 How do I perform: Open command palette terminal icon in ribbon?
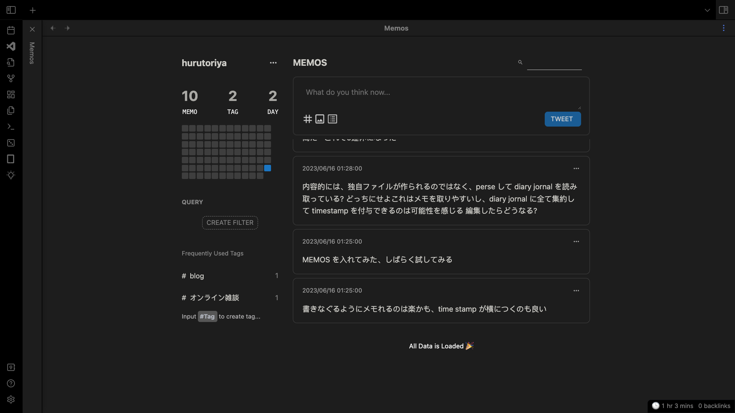point(11,127)
